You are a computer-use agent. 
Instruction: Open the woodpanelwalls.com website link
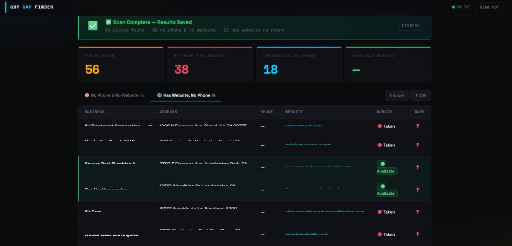click(x=307, y=234)
